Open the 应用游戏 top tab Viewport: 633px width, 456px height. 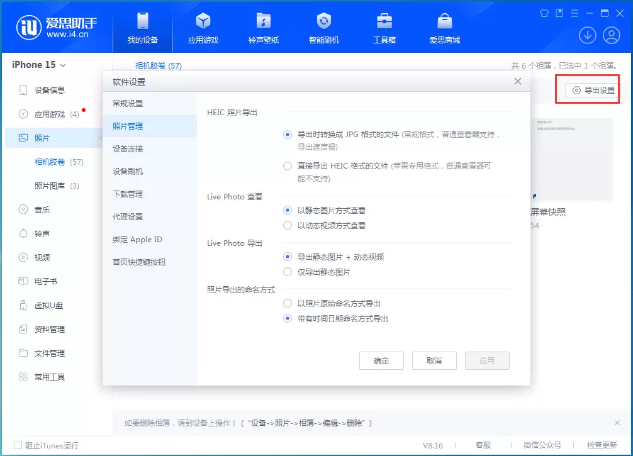pyautogui.click(x=203, y=28)
